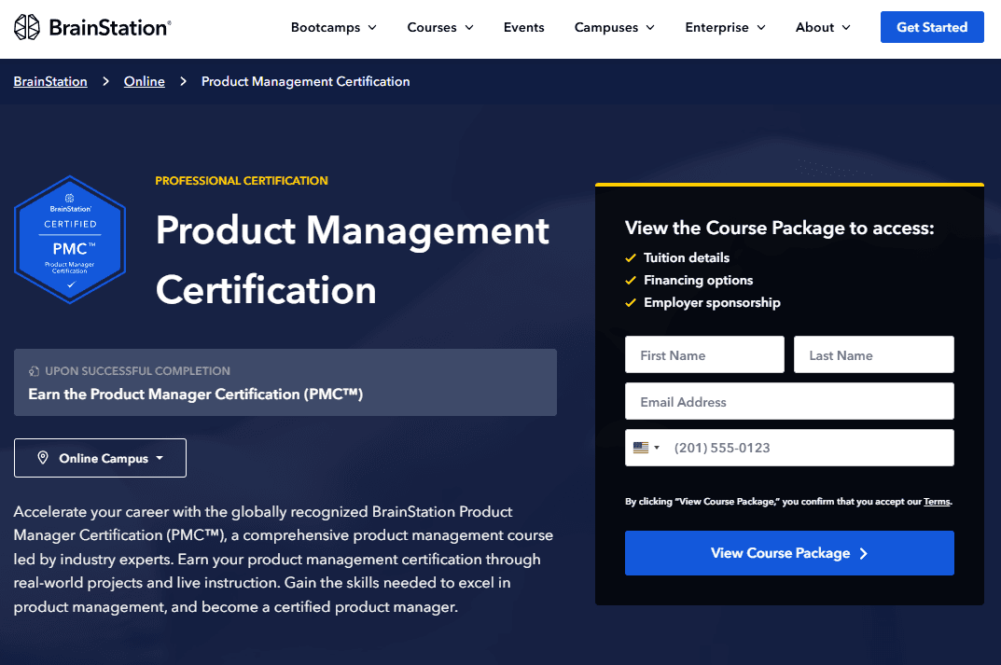The width and height of the screenshot is (1001, 665).
Task: Click the location pin icon on Online Campus
Action: pyautogui.click(x=43, y=458)
